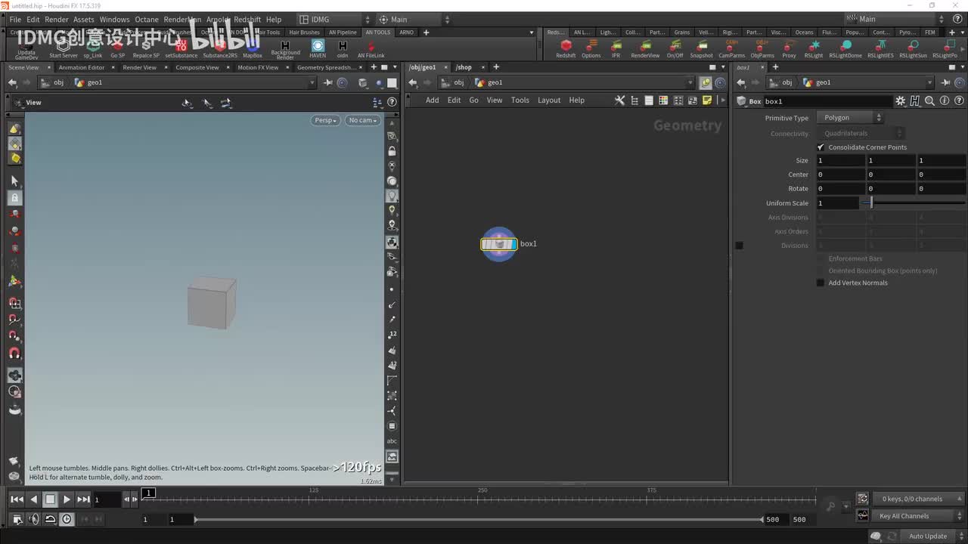The height and width of the screenshot is (544, 968).
Task: Click the Layout menu in network editor
Action: [x=549, y=100]
